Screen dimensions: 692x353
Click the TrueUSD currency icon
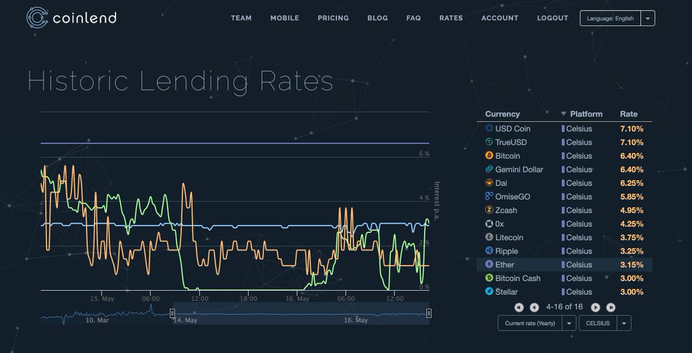[x=489, y=142]
